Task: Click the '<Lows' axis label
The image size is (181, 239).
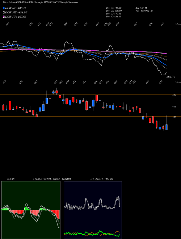Action: (178, 82)
